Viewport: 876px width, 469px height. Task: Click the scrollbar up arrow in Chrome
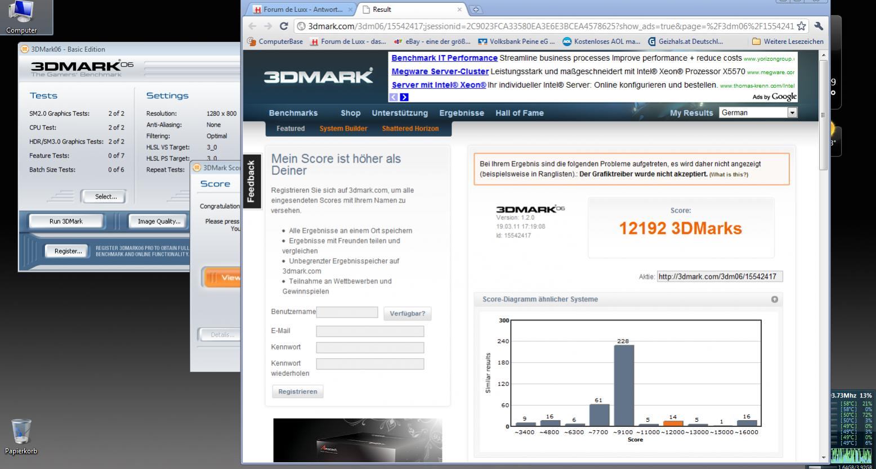tap(823, 55)
